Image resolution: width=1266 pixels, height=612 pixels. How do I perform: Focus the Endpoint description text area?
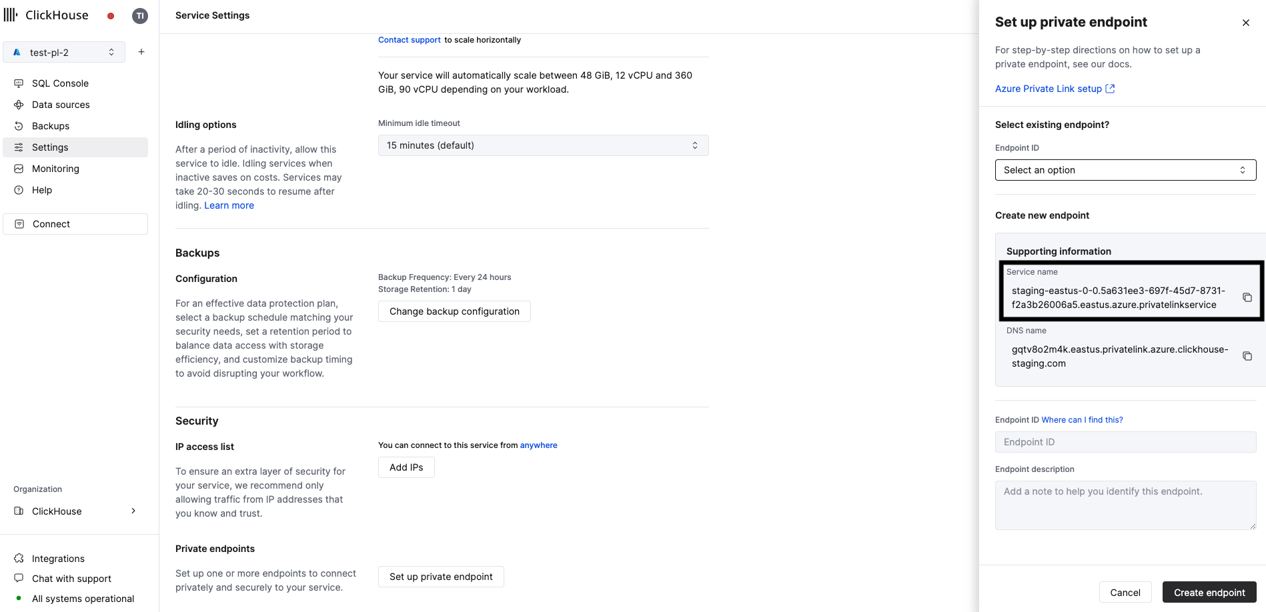(x=1125, y=505)
